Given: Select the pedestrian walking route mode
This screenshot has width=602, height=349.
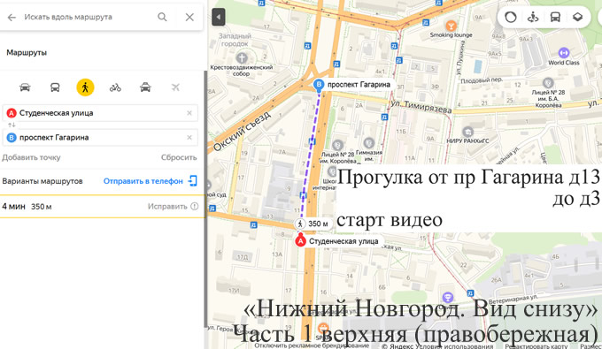Looking at the screenshot, I should coord(85,87).
